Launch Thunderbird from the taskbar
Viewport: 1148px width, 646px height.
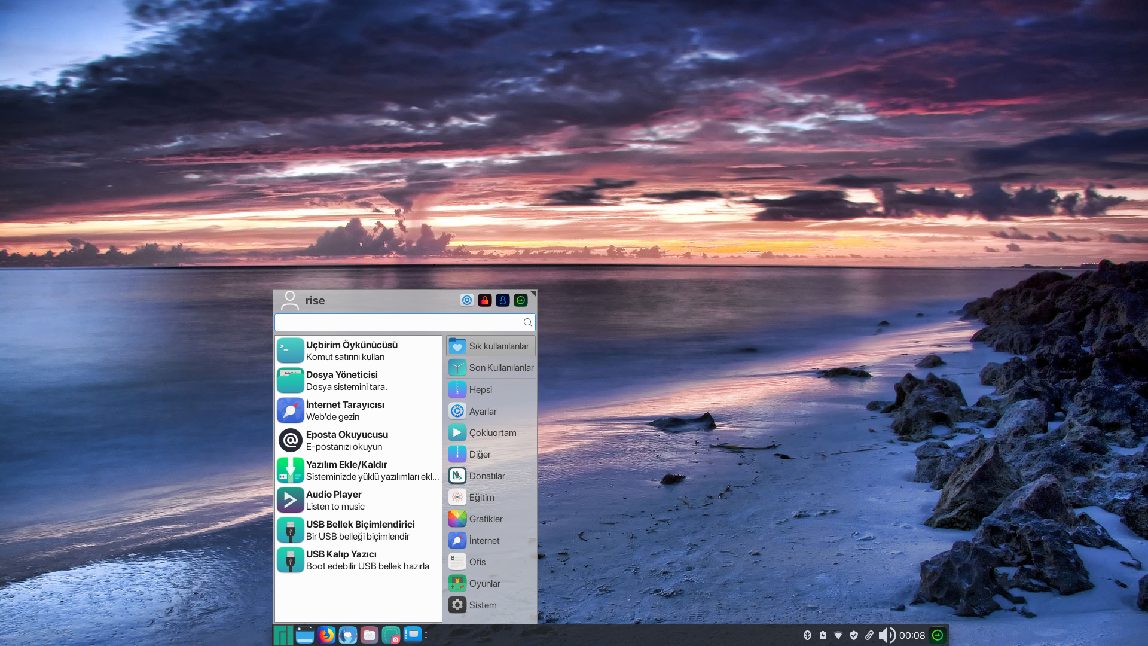tap(348, 635)
